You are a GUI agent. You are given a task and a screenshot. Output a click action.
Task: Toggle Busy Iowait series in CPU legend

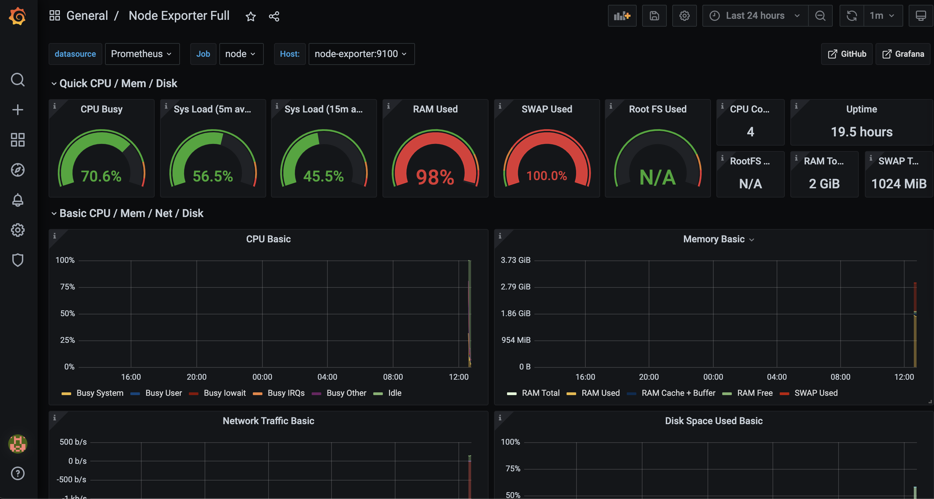click(224, 393)
